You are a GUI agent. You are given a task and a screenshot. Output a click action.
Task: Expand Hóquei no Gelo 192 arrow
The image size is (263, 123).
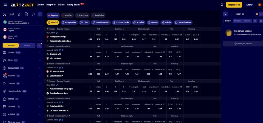click(x=40, y=91)
